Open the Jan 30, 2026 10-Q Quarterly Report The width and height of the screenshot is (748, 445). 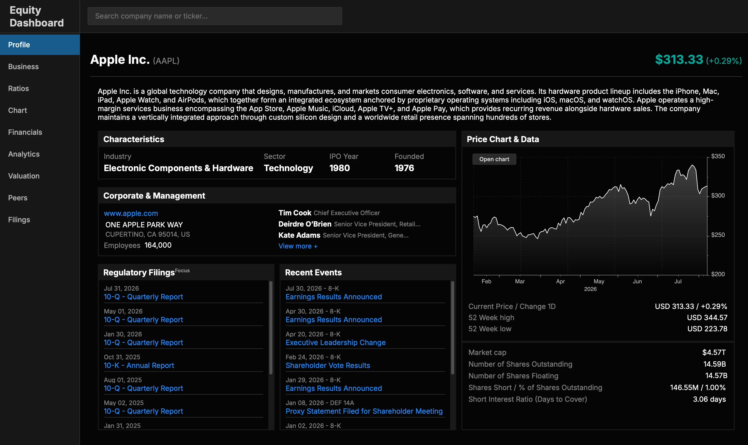[x=143, y=343]
